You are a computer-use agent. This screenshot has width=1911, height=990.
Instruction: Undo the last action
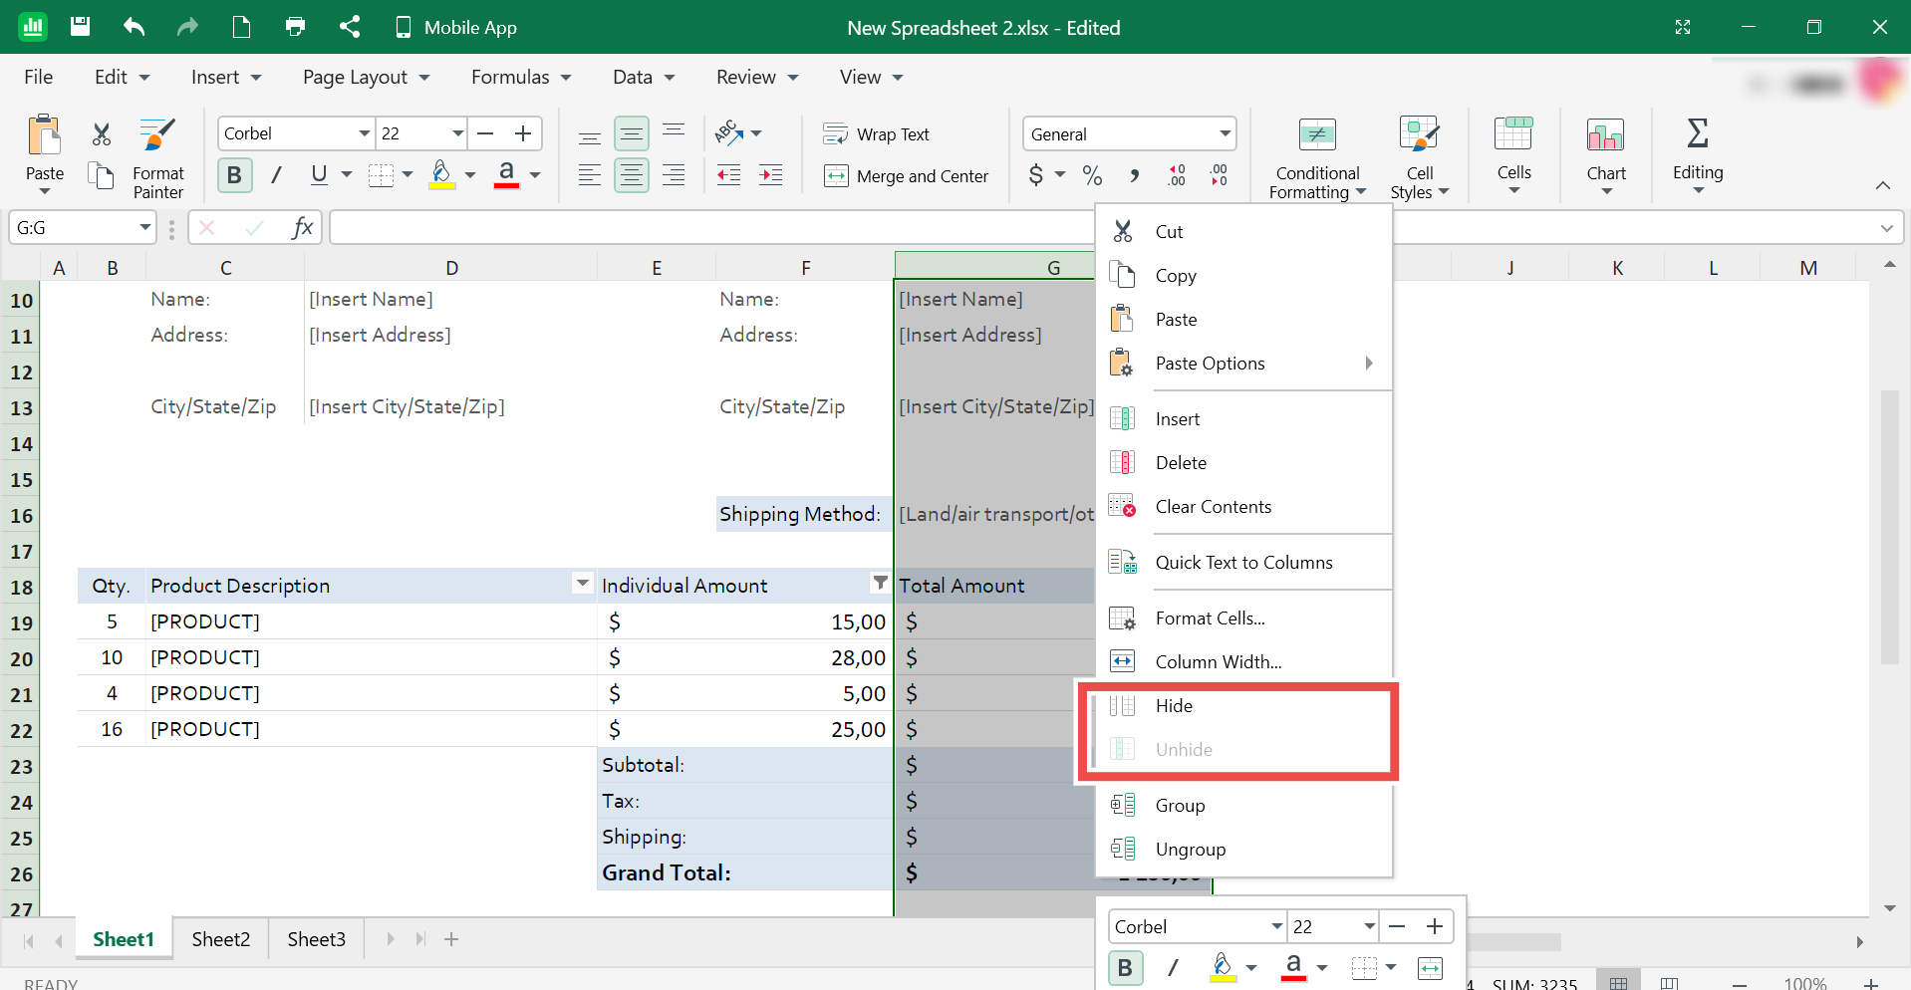click(134, 27)
